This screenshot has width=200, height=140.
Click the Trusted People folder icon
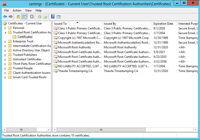tap(10, 68)
